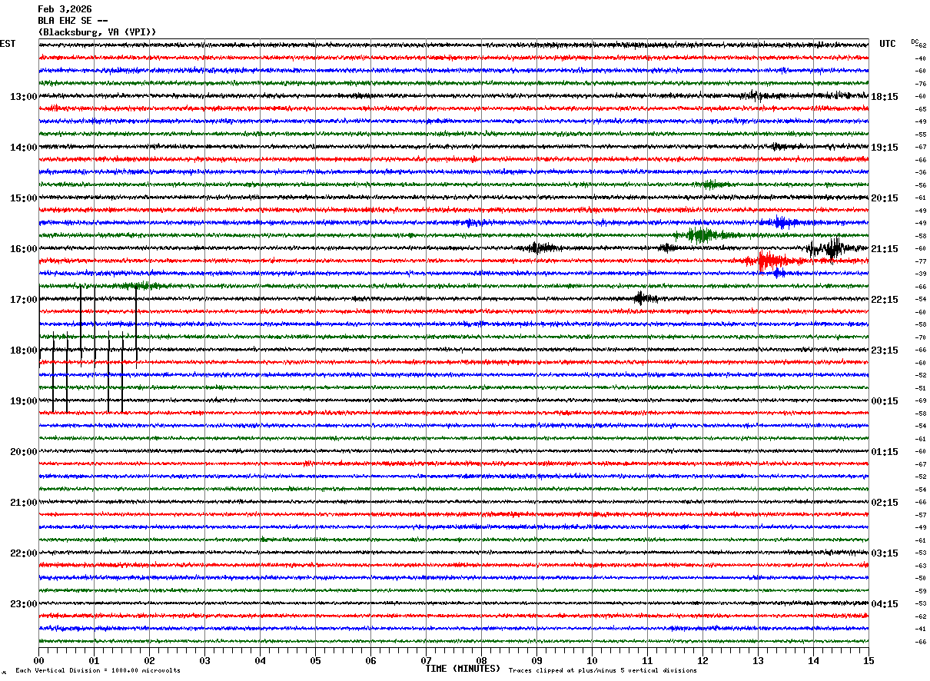This screenshot has width=930, height=681.
Task: Click the DC value -36
Action: pos(921,172)
